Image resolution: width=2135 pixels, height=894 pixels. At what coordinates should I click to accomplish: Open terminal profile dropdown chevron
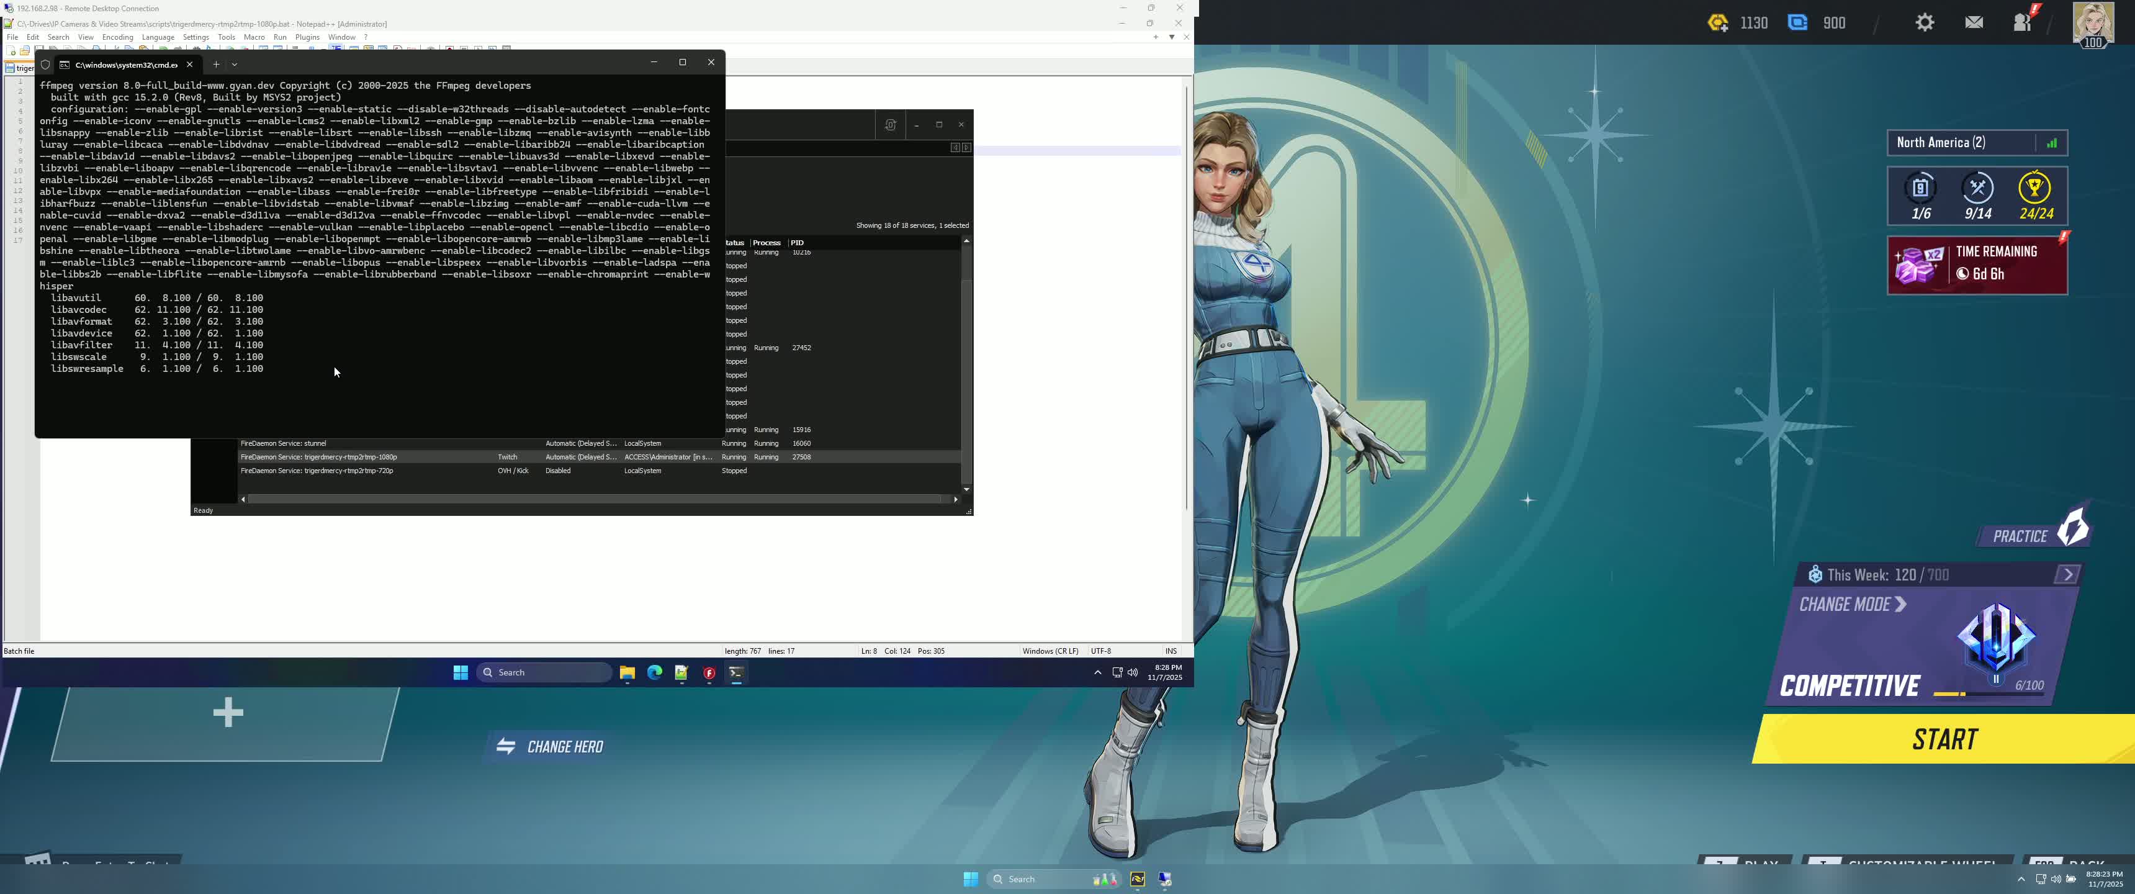pos(235,64)
